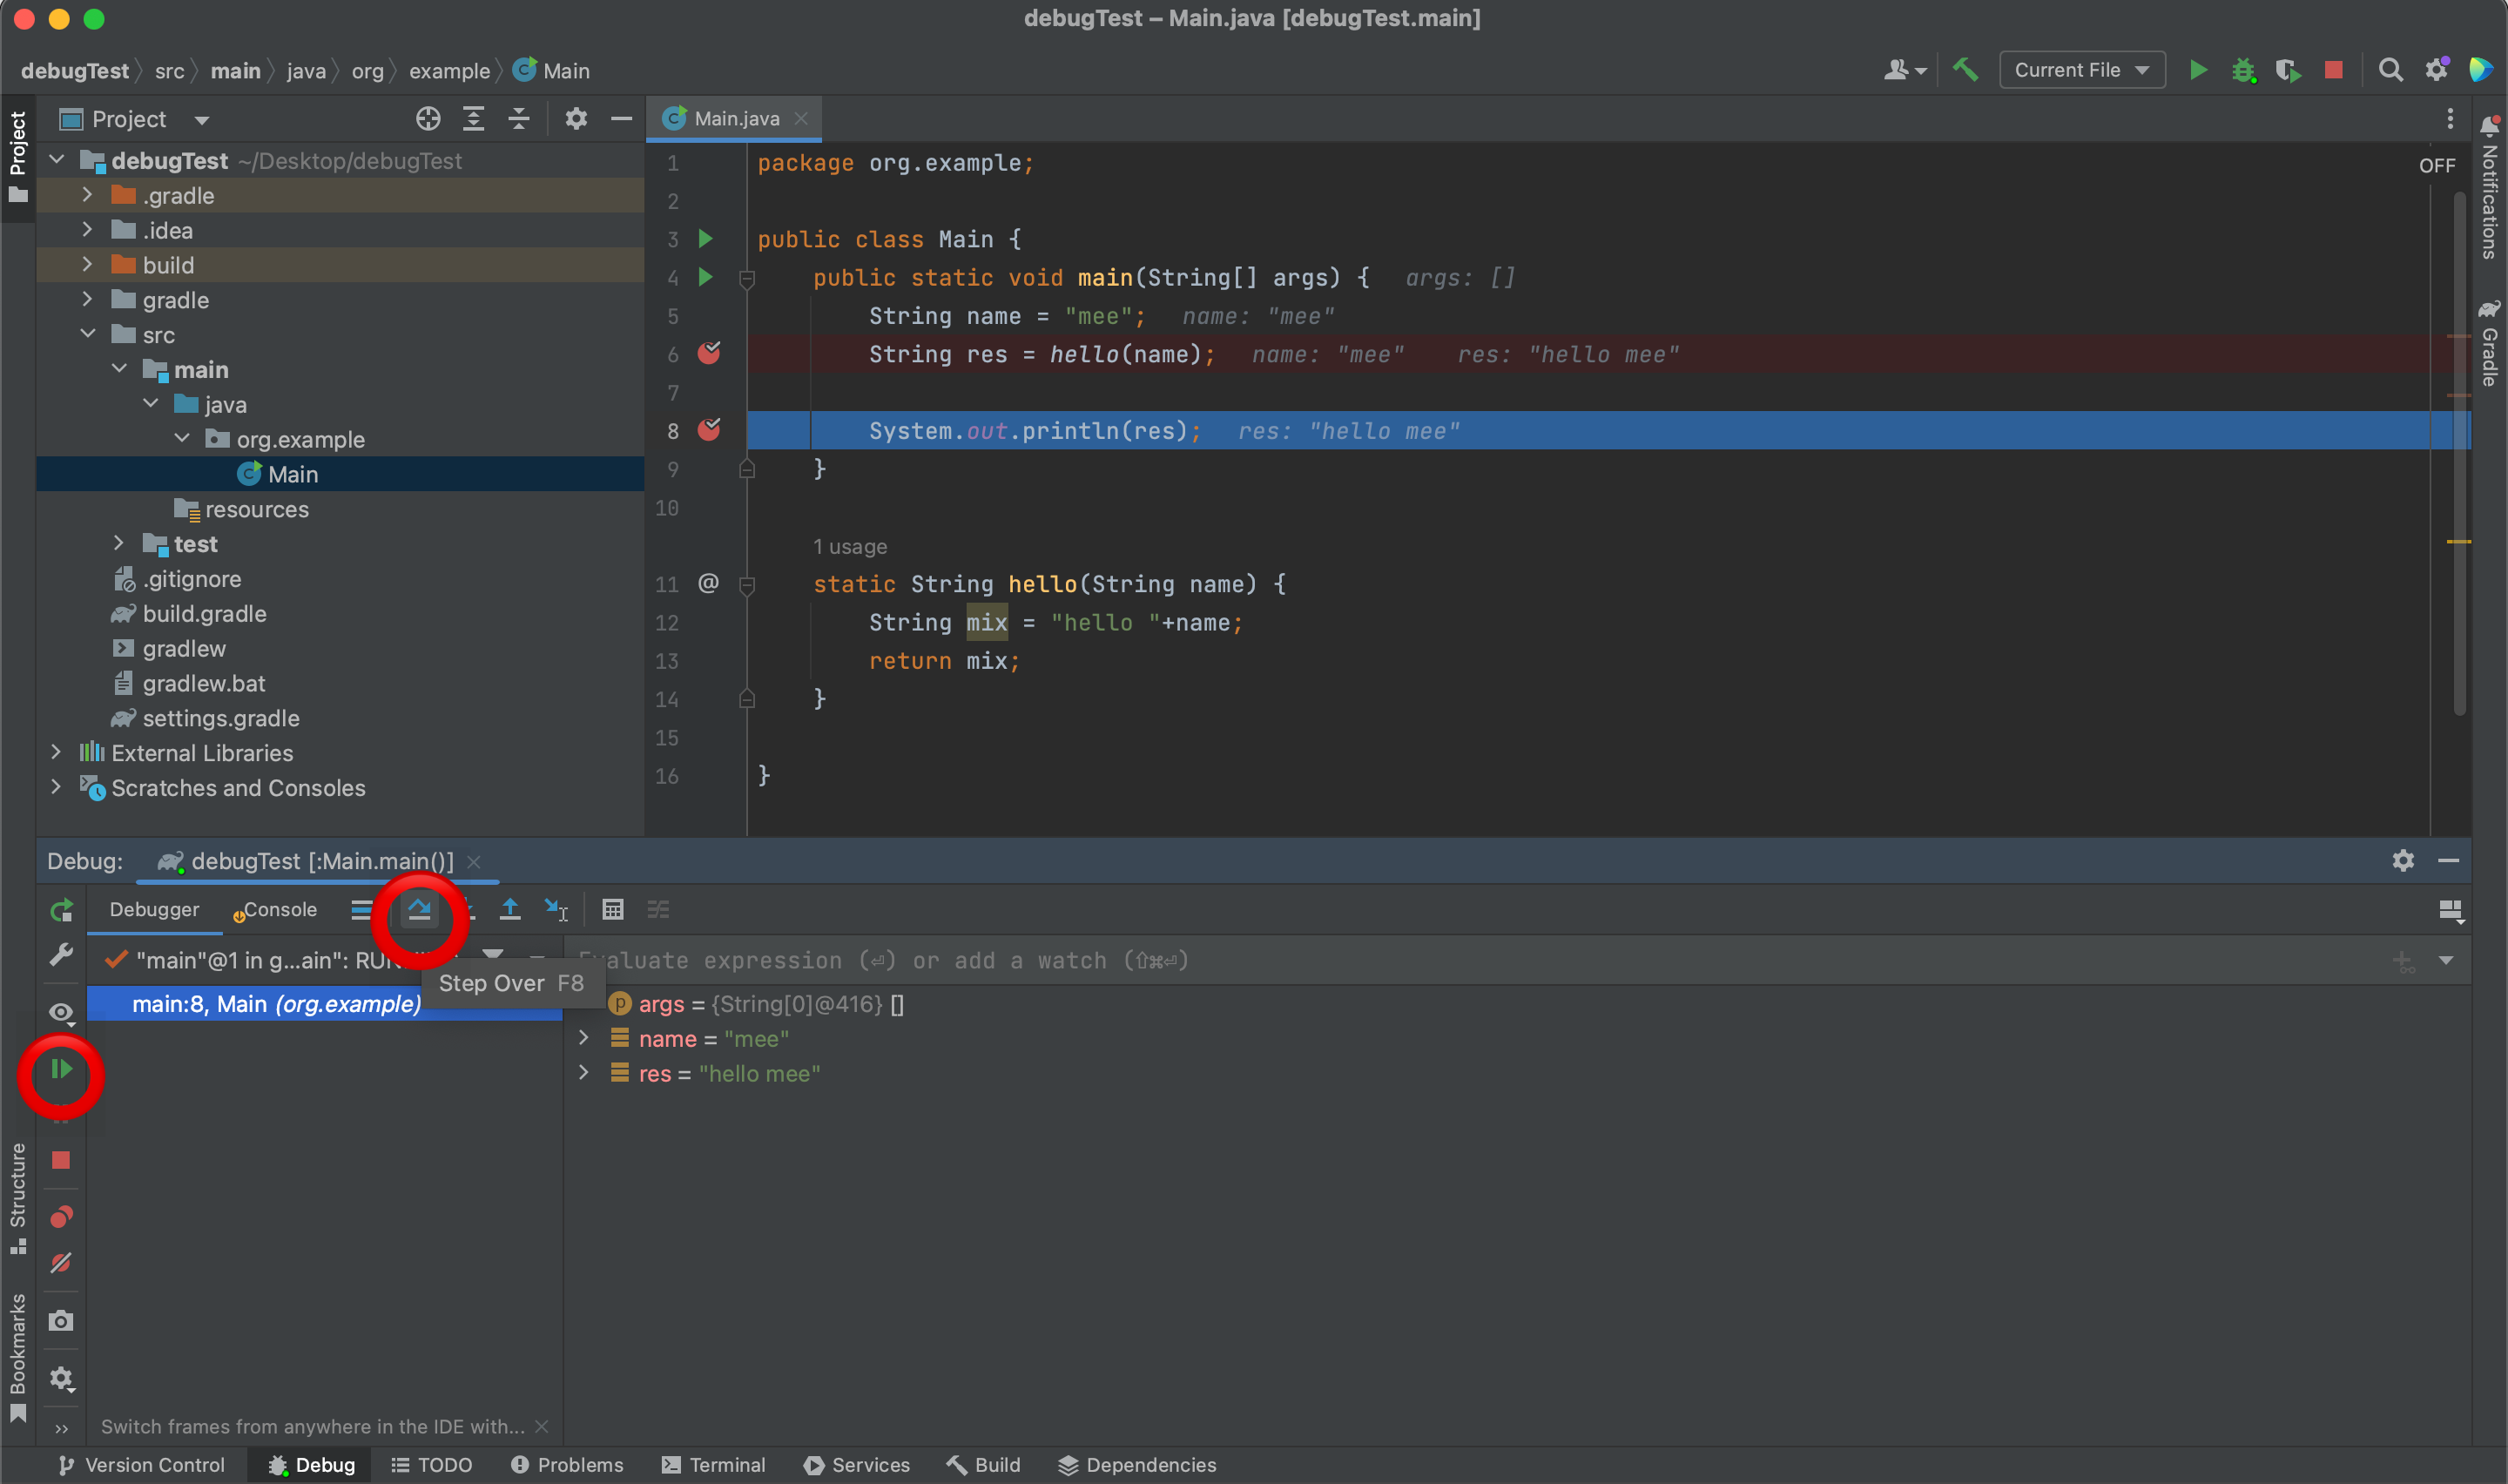This screenshot has height=1484, width=2508.
Task: Open the Problems tool window
Action: click(567, 1465)
